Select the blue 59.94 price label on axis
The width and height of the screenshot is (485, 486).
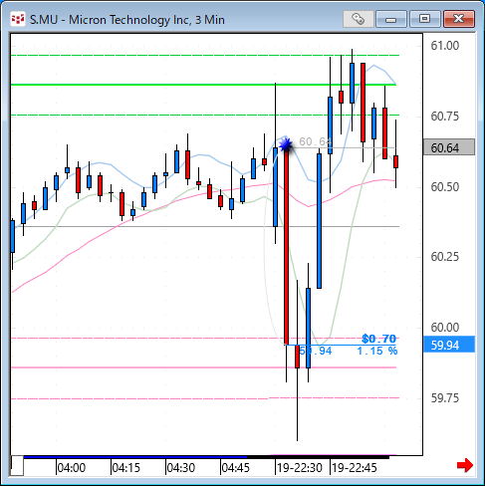pos(449,345)
